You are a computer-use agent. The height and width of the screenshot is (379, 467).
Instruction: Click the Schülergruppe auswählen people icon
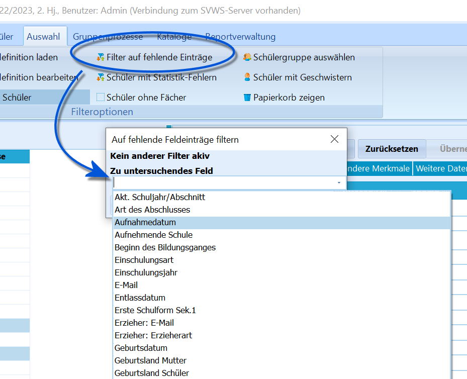tap(247, 57)
